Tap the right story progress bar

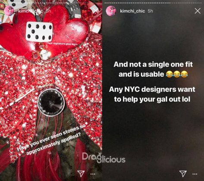153,3
